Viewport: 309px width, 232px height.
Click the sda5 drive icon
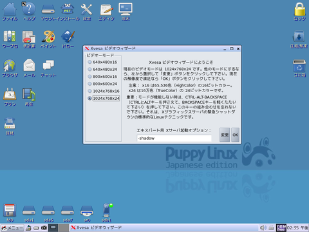[x=48, y=211]
